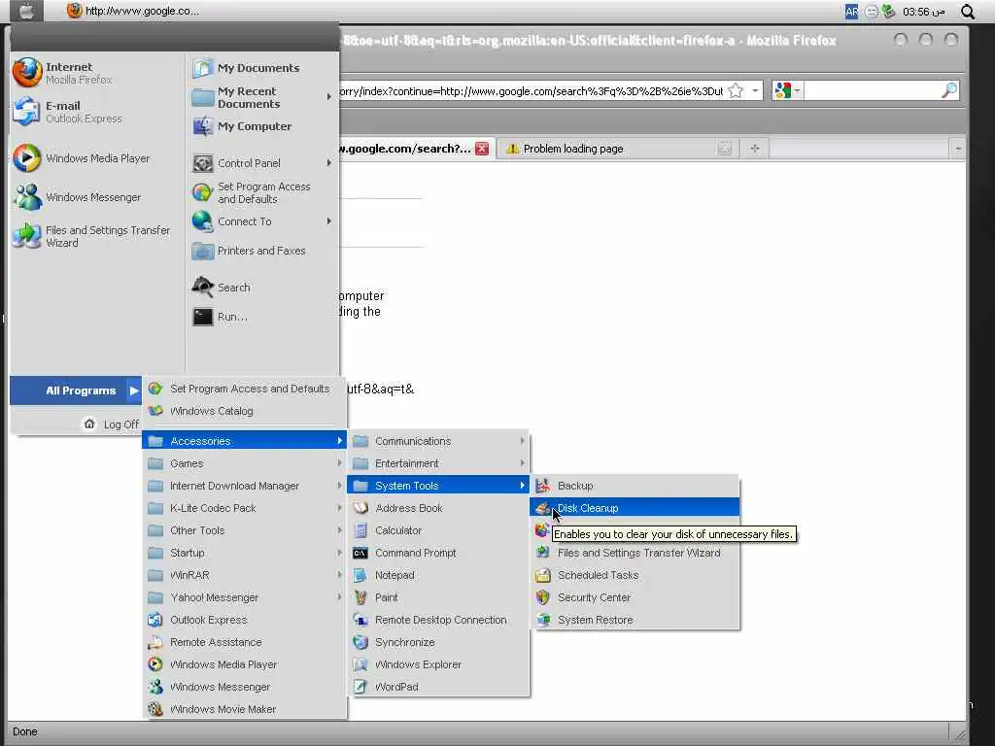The image size is (995, 746).
Task: Open Command Prompt
Action: click(438, 553)
